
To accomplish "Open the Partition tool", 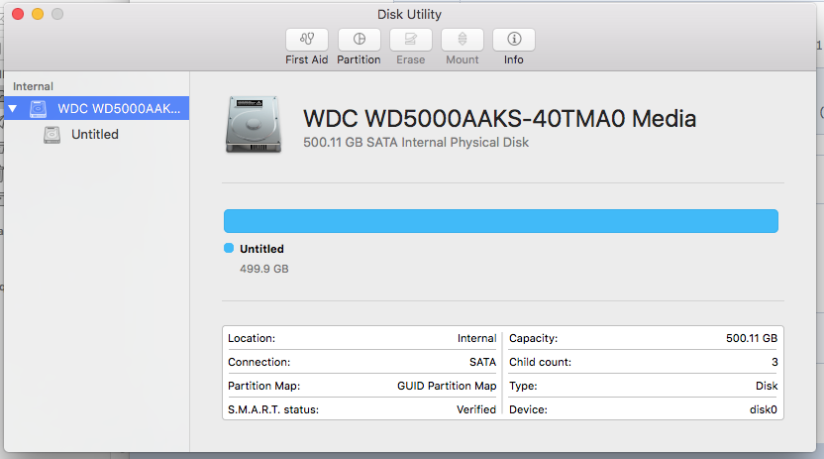I will click(359, 40).
